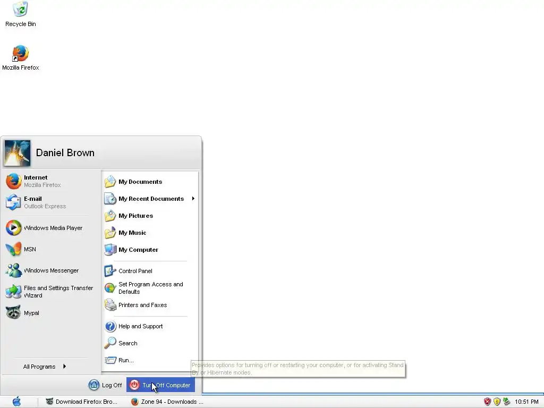Click the Apple-logo Start button
The width and height of the screenshot is (544, 408).
(16, 402)
